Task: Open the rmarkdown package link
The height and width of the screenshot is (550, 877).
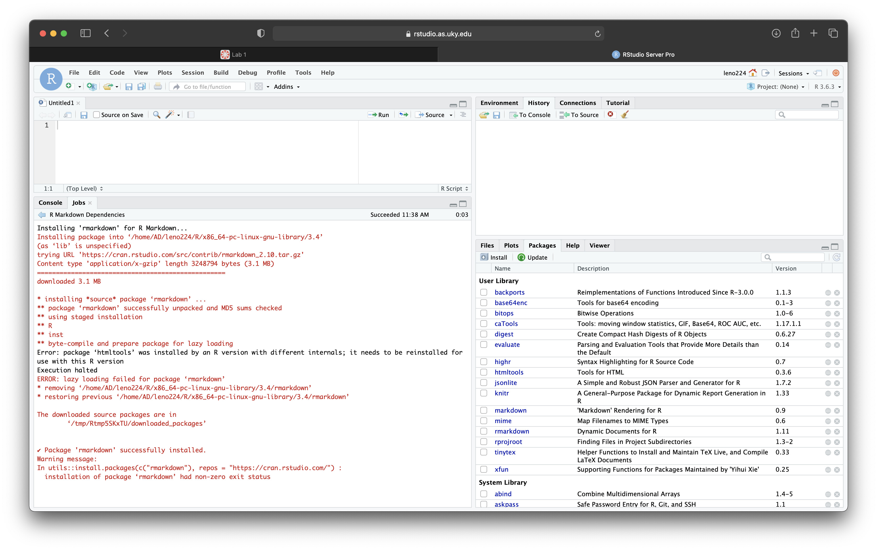Action: (511, 431)
